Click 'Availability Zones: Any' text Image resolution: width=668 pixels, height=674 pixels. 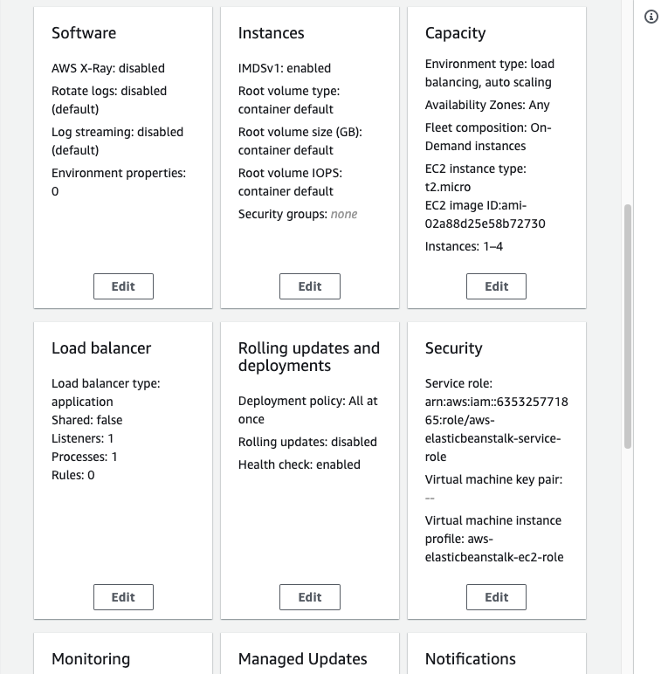(487, 105)
